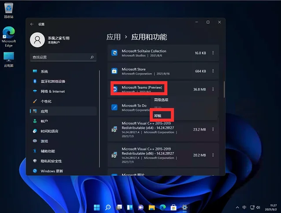This screenshot has height=213, width=281.
Task: Open Task View on the taskbar
Action: pos(119,207)
